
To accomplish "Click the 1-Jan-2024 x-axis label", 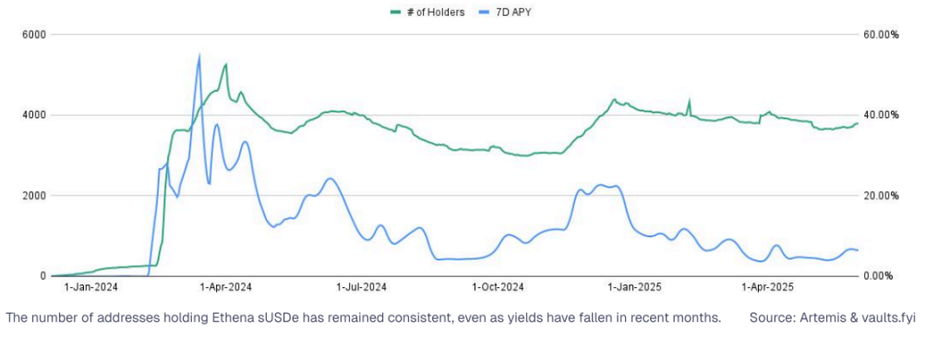I will click(90, 287).
